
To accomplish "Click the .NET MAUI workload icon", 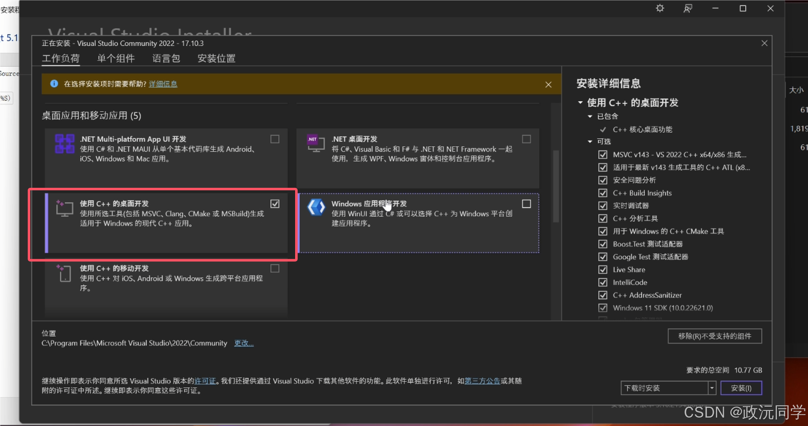I will click(x=65, y=144).
